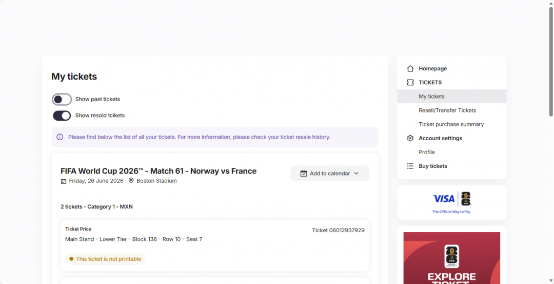Click the calendar icon beside Friday, 26 June 2026
Screen dimensions: 554x284
coord(64,181)
